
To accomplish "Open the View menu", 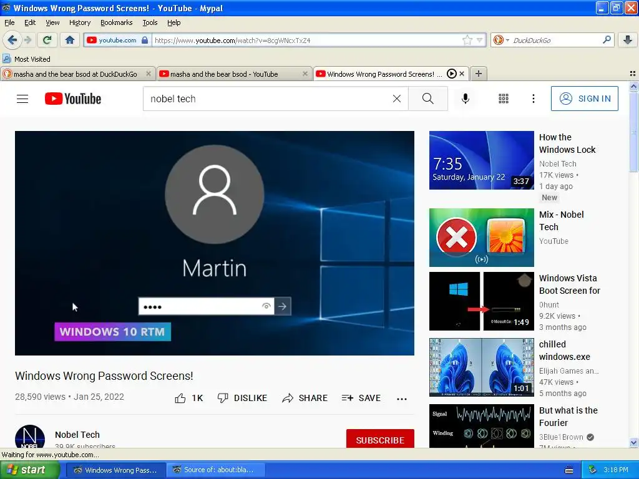I will (x=52, y=22).
